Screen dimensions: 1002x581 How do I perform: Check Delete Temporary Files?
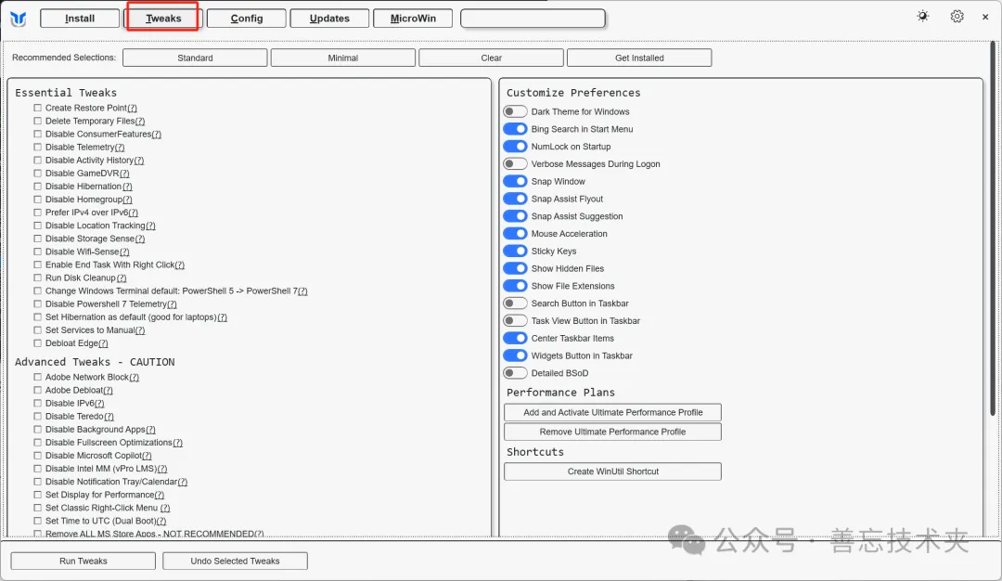[x=38, y=121]
